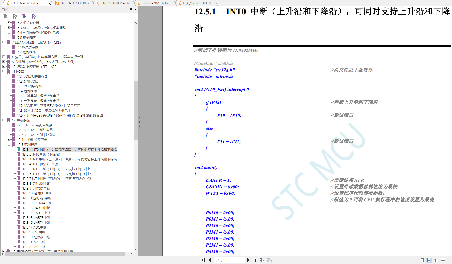This screenshot has height=264, width=452.
Task: Expand 12.4 中断相关寄存器 node
Action: pyautogui.click(x=9, y=140)
